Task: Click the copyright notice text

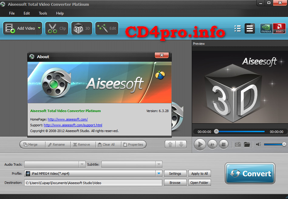Action: (74, 131)
